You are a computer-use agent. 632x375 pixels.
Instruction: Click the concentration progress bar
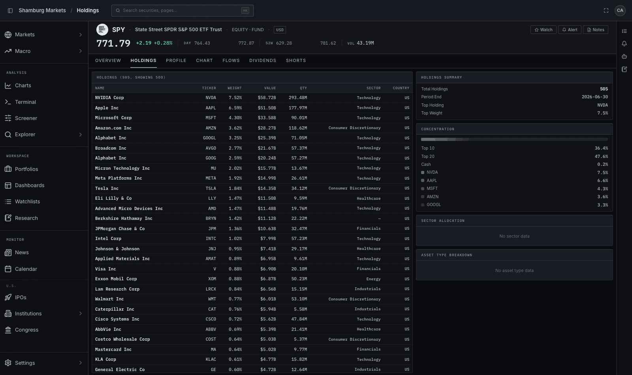[514, 139]
